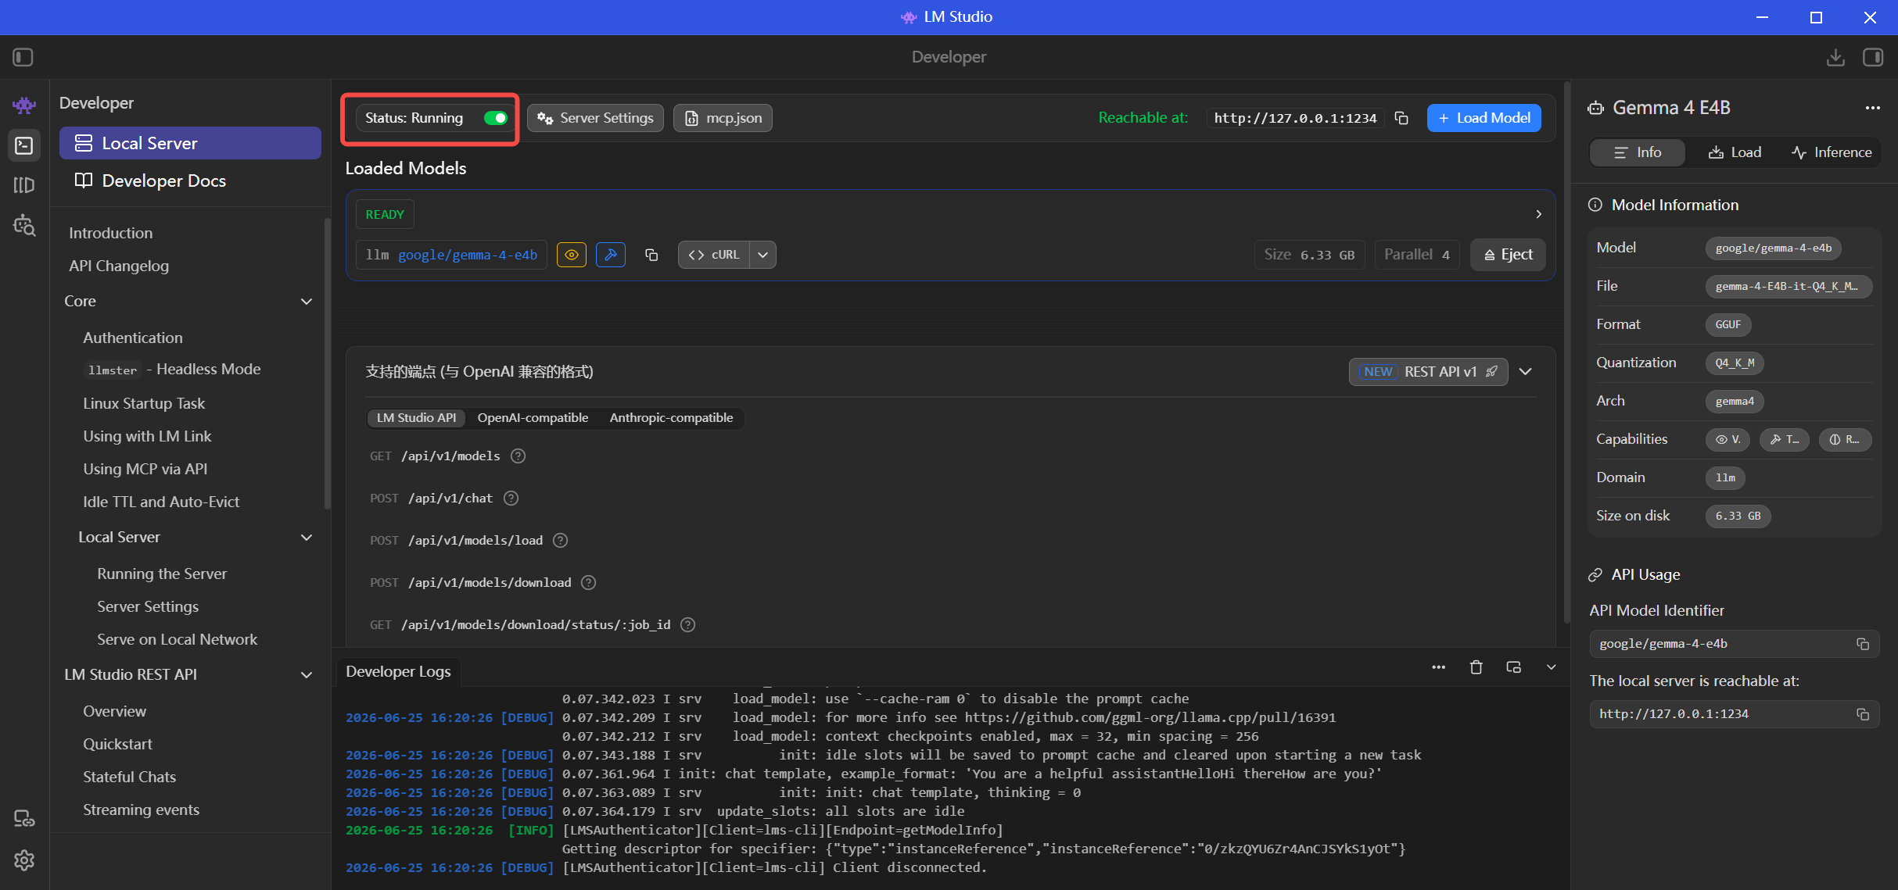Collapse the Core section in docs

(x=307, y=302)
